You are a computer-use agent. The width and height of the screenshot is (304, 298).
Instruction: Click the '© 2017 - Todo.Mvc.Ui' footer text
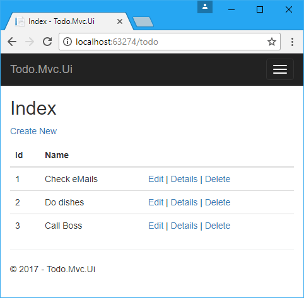click(x=52, y=269)
